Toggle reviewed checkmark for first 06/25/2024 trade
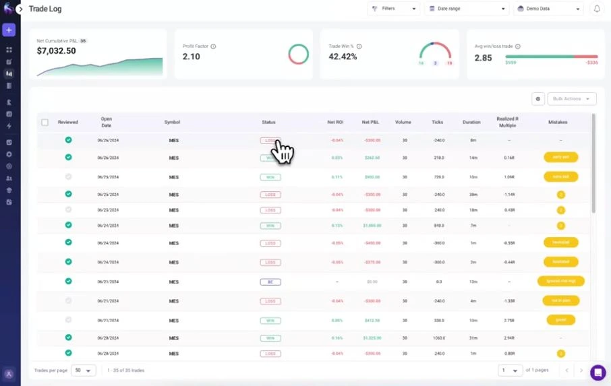Screen dimensions: 611x386 pos(68,176)
